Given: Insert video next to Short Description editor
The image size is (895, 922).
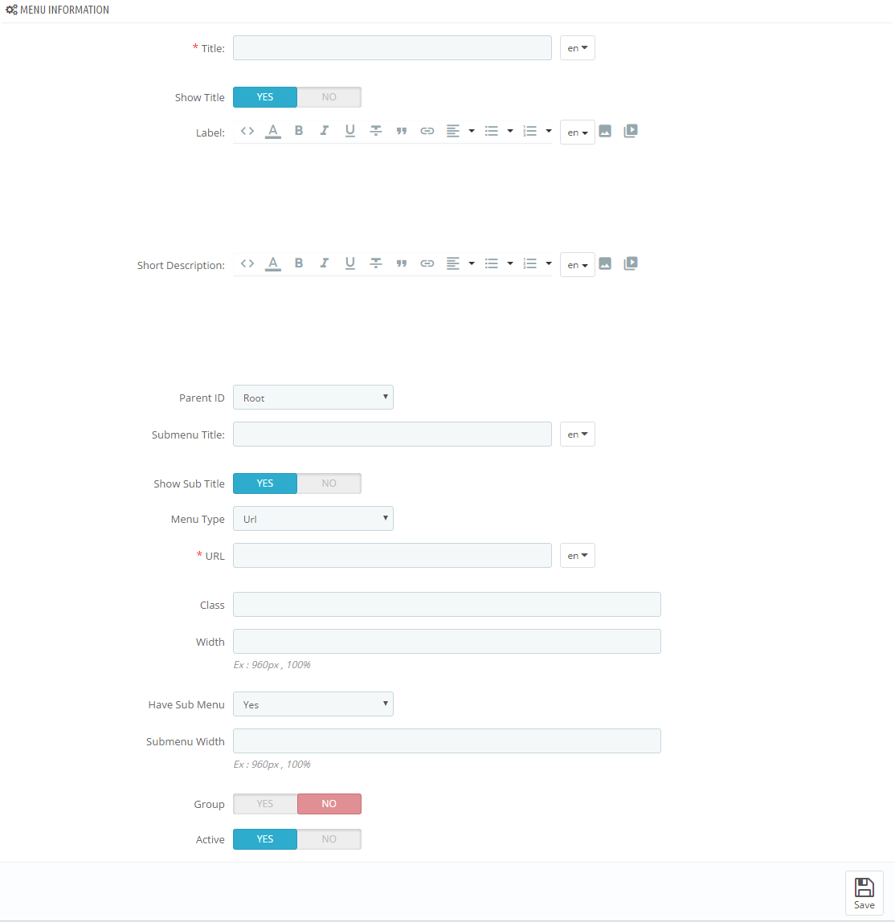Looking at the screenshot, I should point(631,263).
